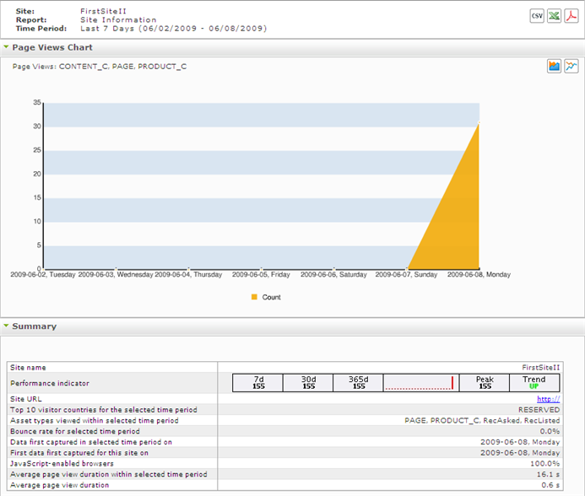
Task: Select the 7d performance indicator cell
Action: coord(257,383)
